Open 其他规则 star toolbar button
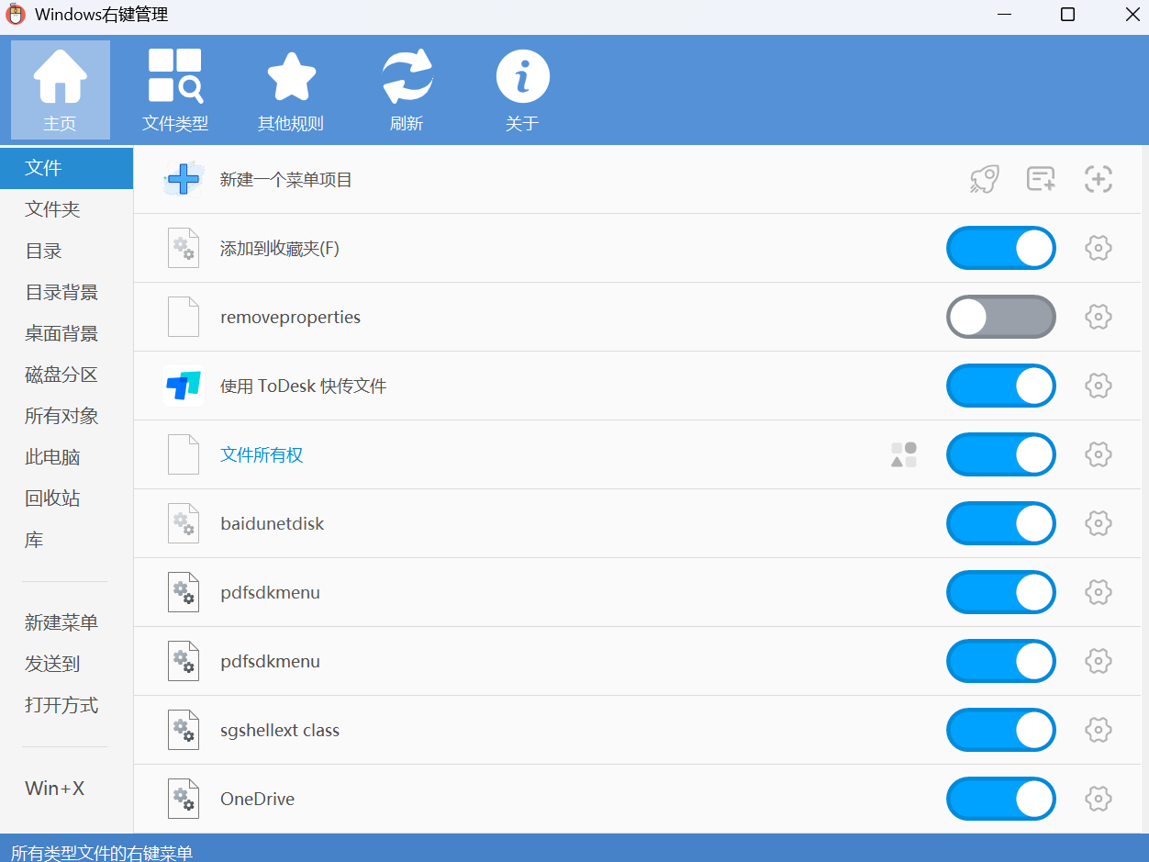This screenshot has height=862, width=1149. [x=291, y=90]
